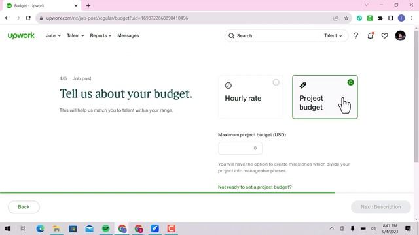Expand the Talent menu in navigation
The image size is (419, 235).
pyautogui.click(x=75, y=35)
